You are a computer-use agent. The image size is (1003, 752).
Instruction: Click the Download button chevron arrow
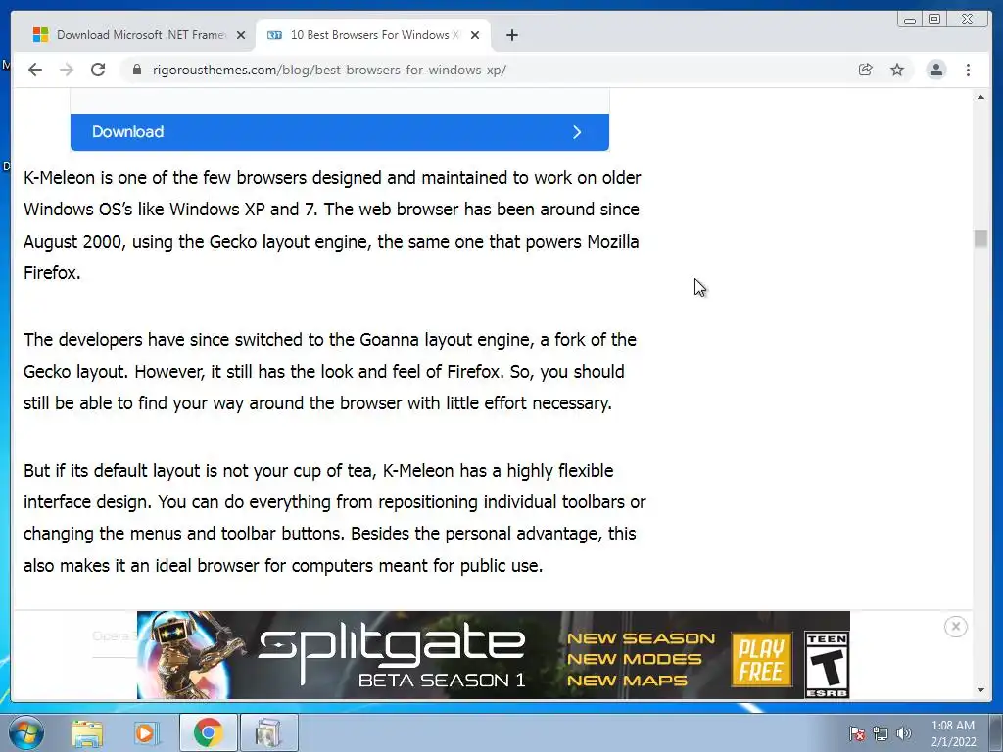(x=577, y=132)
